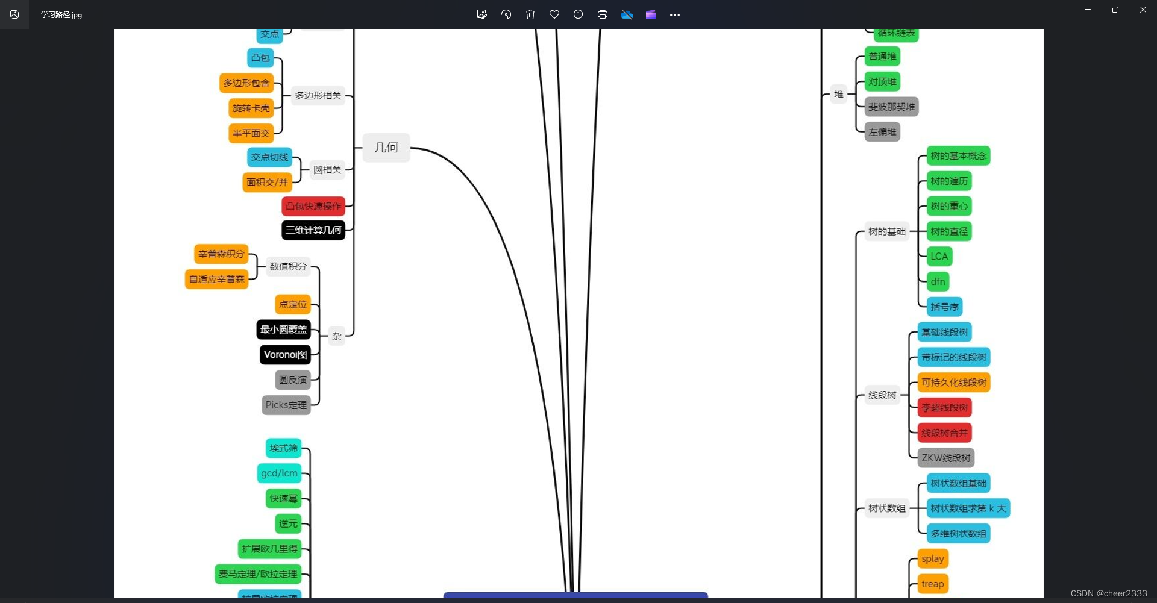The width and height of the screenshot is (1157, 603).
Task: Click the splay node
Action: click(x=933, y=559)
